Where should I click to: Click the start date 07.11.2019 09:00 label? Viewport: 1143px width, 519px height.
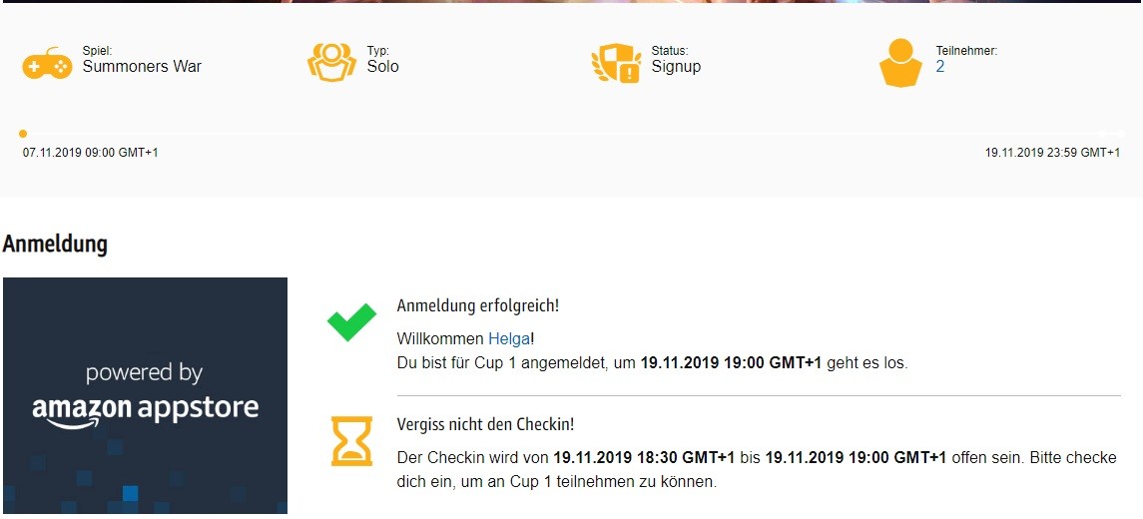(x=91, y=153)
